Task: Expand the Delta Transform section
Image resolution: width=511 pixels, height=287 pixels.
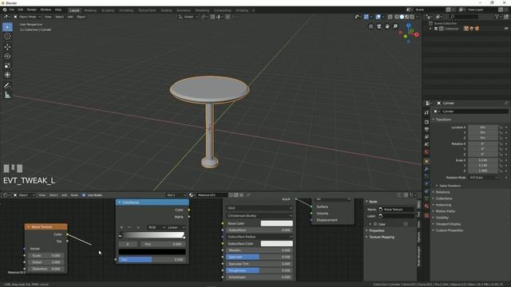Action: click(450, 186)
